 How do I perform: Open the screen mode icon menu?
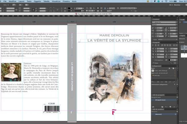[21, 5]
